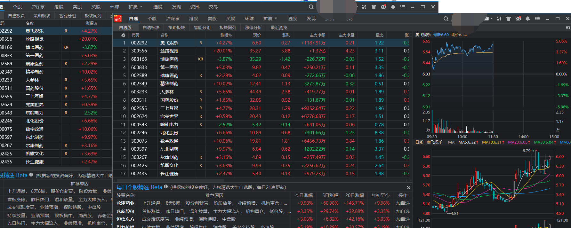
Task: Select 完美世界 in the background window list
Action: point(35,105)
